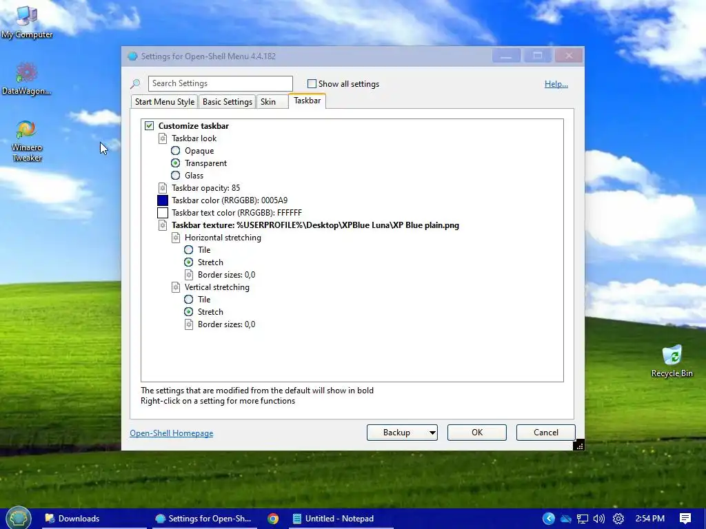Open the network tray icon
Screen dimensions: 706x529
pos(582,519)
